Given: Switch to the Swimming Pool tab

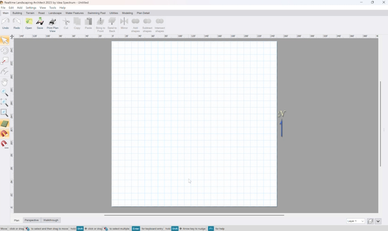Looking at the screenshot, I should coord(97,13).
